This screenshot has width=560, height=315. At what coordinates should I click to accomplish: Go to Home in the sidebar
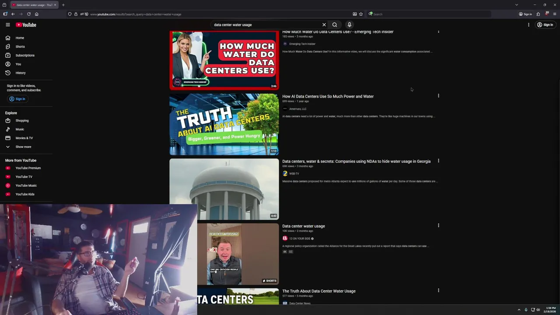tap(20, 38)
